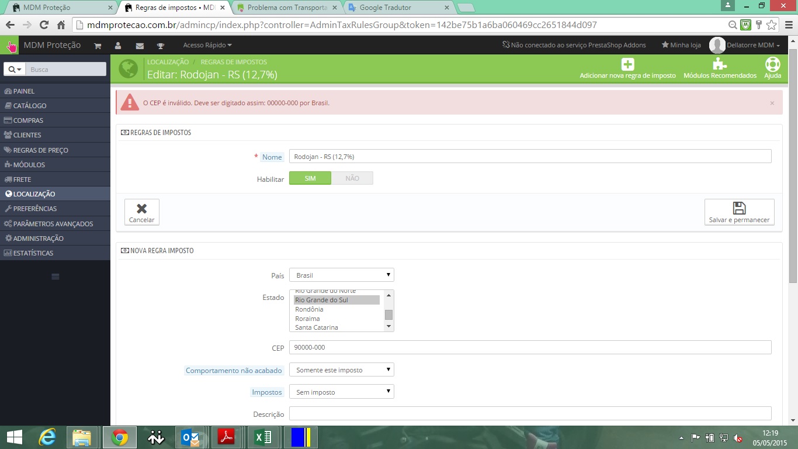Expand the Acesso Rápido menu

click(207, 45)
